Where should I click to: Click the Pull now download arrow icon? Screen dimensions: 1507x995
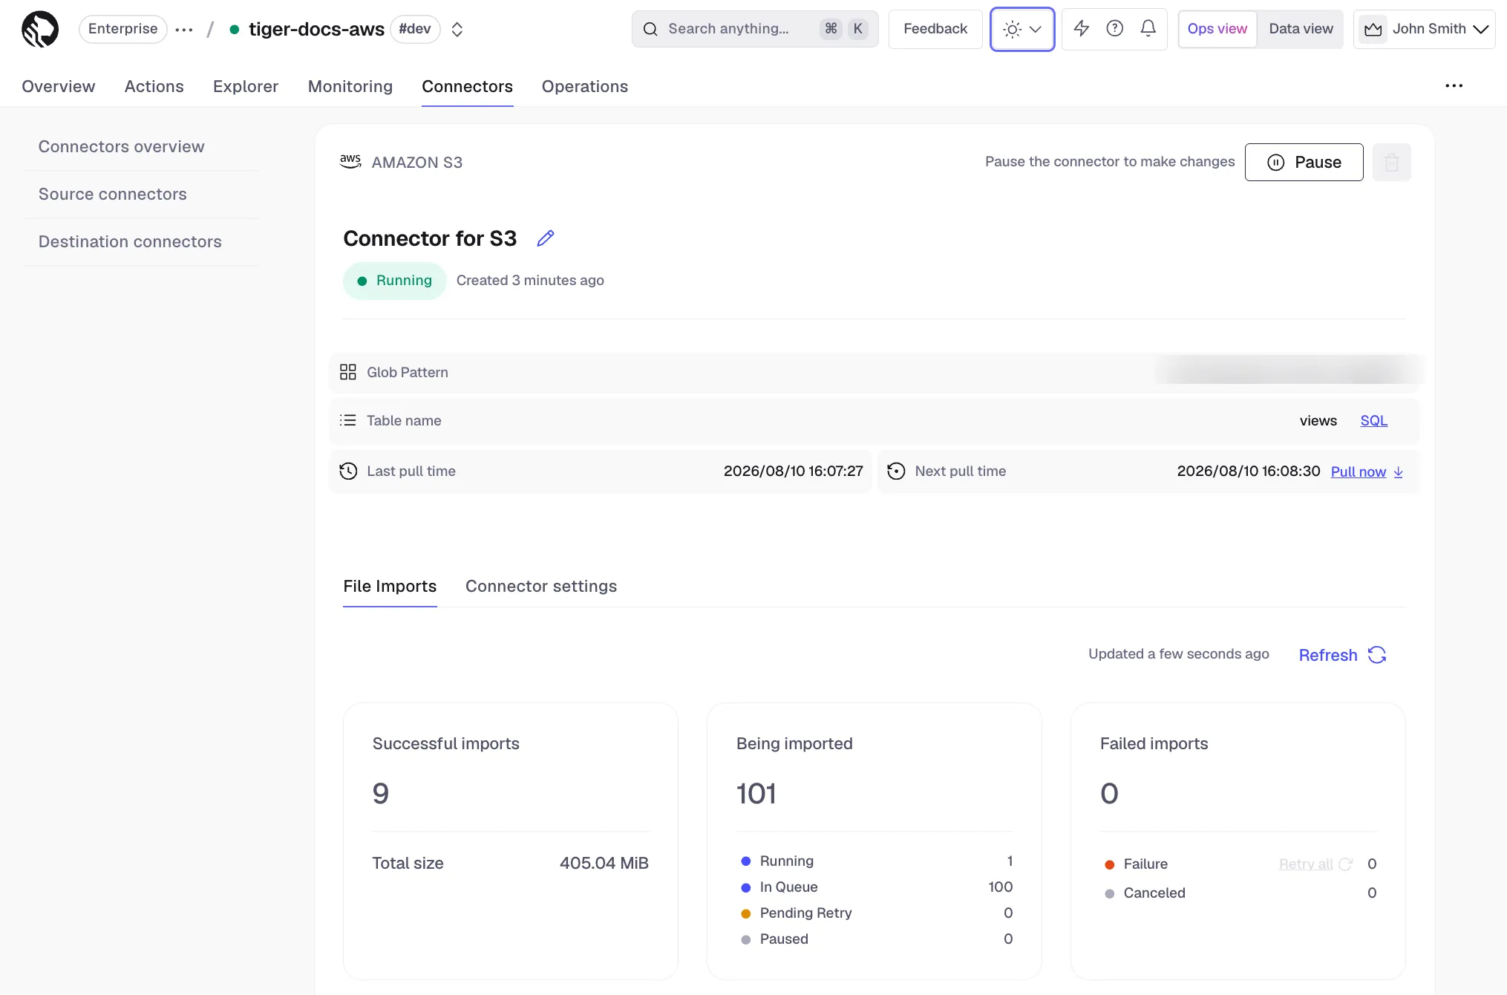1399,472
